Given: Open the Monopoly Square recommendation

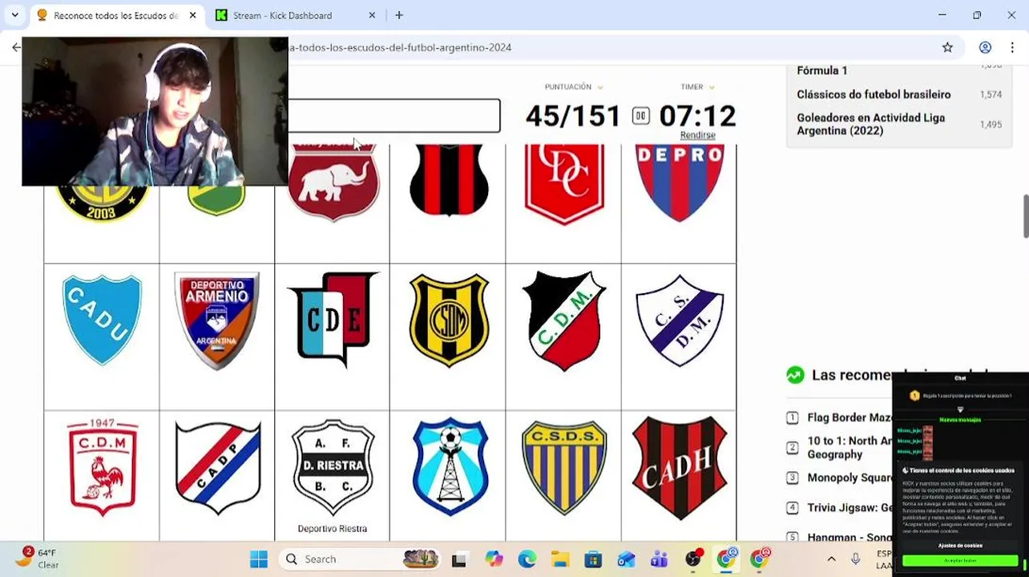Looking at the screenshot, I should point(849,478).
